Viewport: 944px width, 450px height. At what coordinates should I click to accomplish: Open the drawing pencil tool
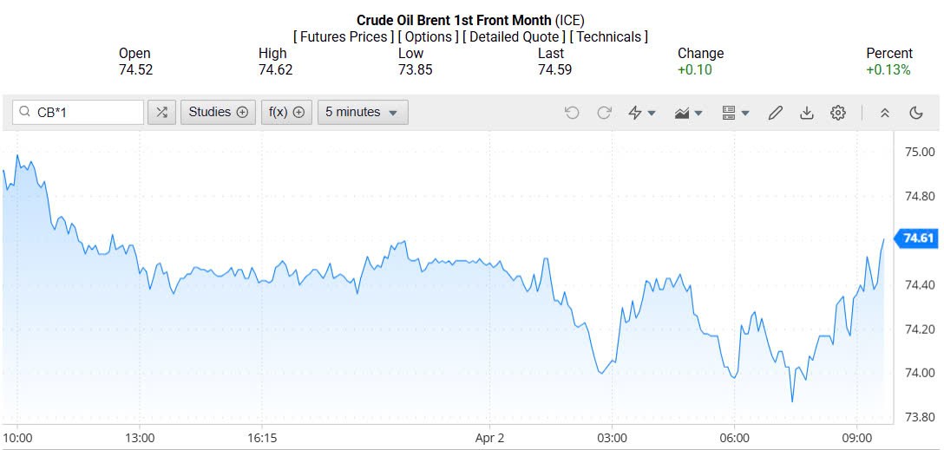point(776,113)
